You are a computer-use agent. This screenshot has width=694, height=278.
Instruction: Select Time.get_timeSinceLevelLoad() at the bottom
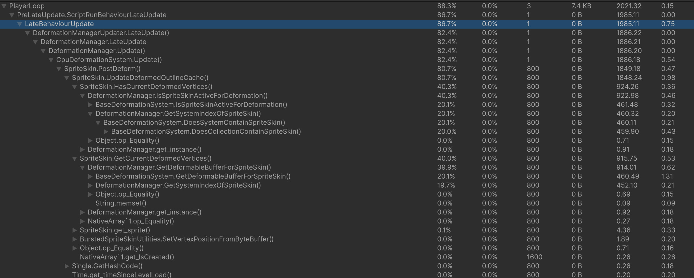coord(122,275)
